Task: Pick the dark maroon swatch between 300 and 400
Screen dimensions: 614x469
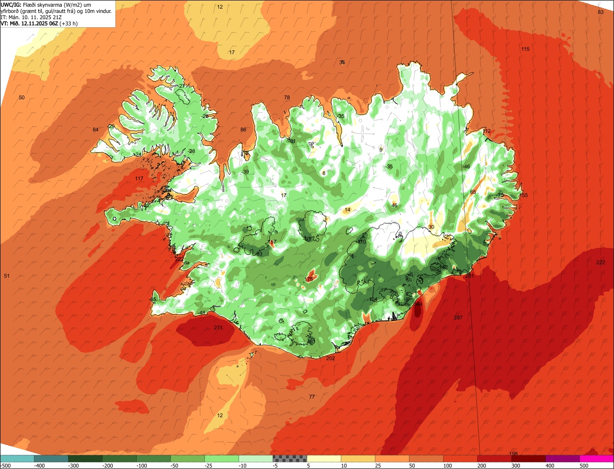Action: [528, 458]
